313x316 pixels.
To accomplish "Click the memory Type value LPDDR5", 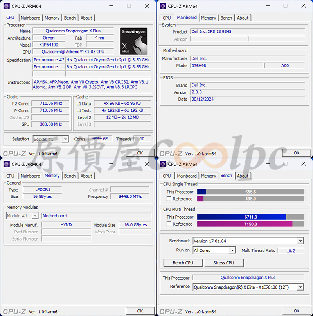I will point(42,189).
